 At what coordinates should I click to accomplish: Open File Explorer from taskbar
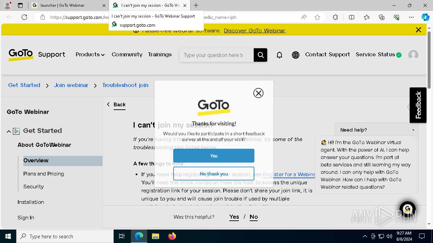pyautogui.click(x=155, y=236)
